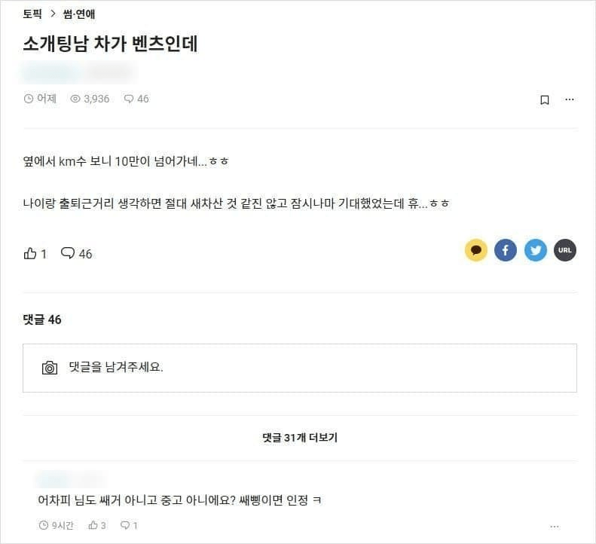Open the 썸·연애 topic category
The width and height of the screenshot is (596, 544).
pyautogui.click(x=79, y=14)
